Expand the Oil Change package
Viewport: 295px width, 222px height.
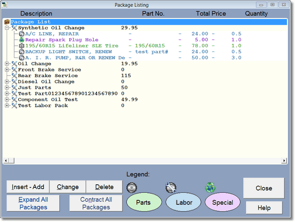pyautogui.click(x=7, y=64)
